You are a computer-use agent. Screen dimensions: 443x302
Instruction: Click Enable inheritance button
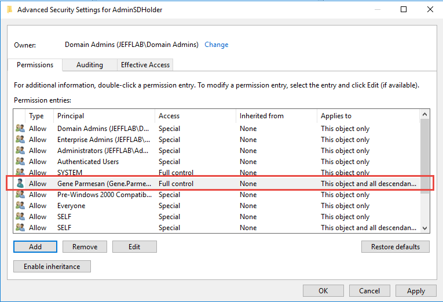click(x=52, y=267)
